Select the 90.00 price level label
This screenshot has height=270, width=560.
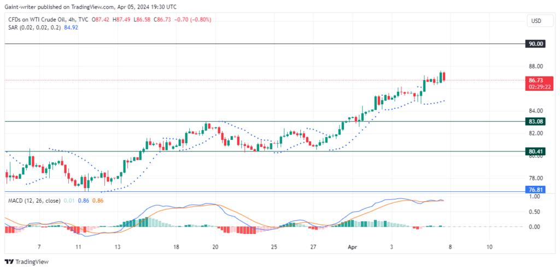point(535,44)
